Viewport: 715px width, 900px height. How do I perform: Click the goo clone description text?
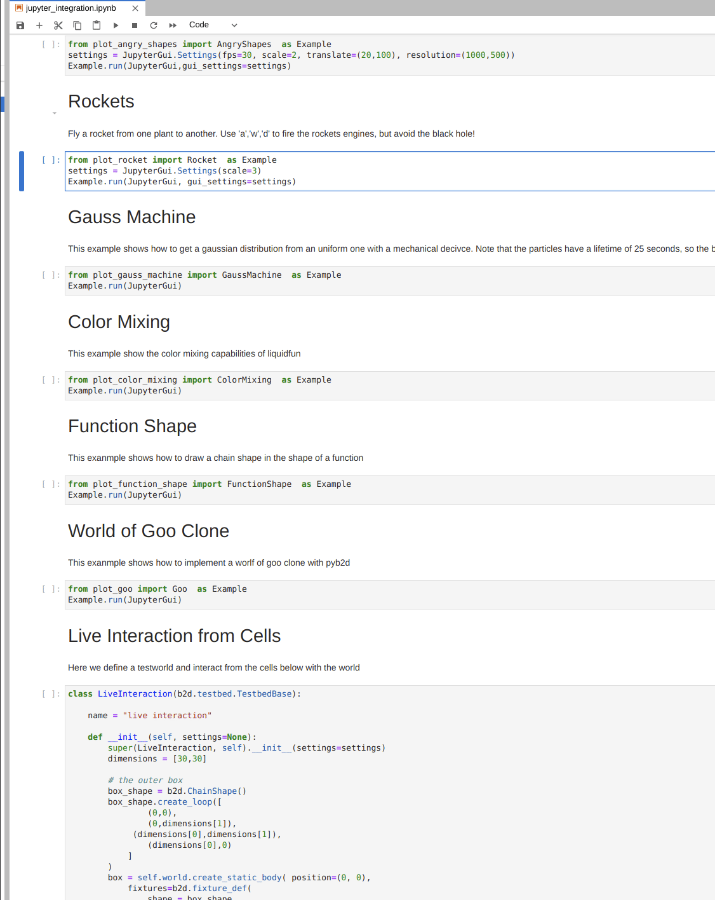click(209, 563)
